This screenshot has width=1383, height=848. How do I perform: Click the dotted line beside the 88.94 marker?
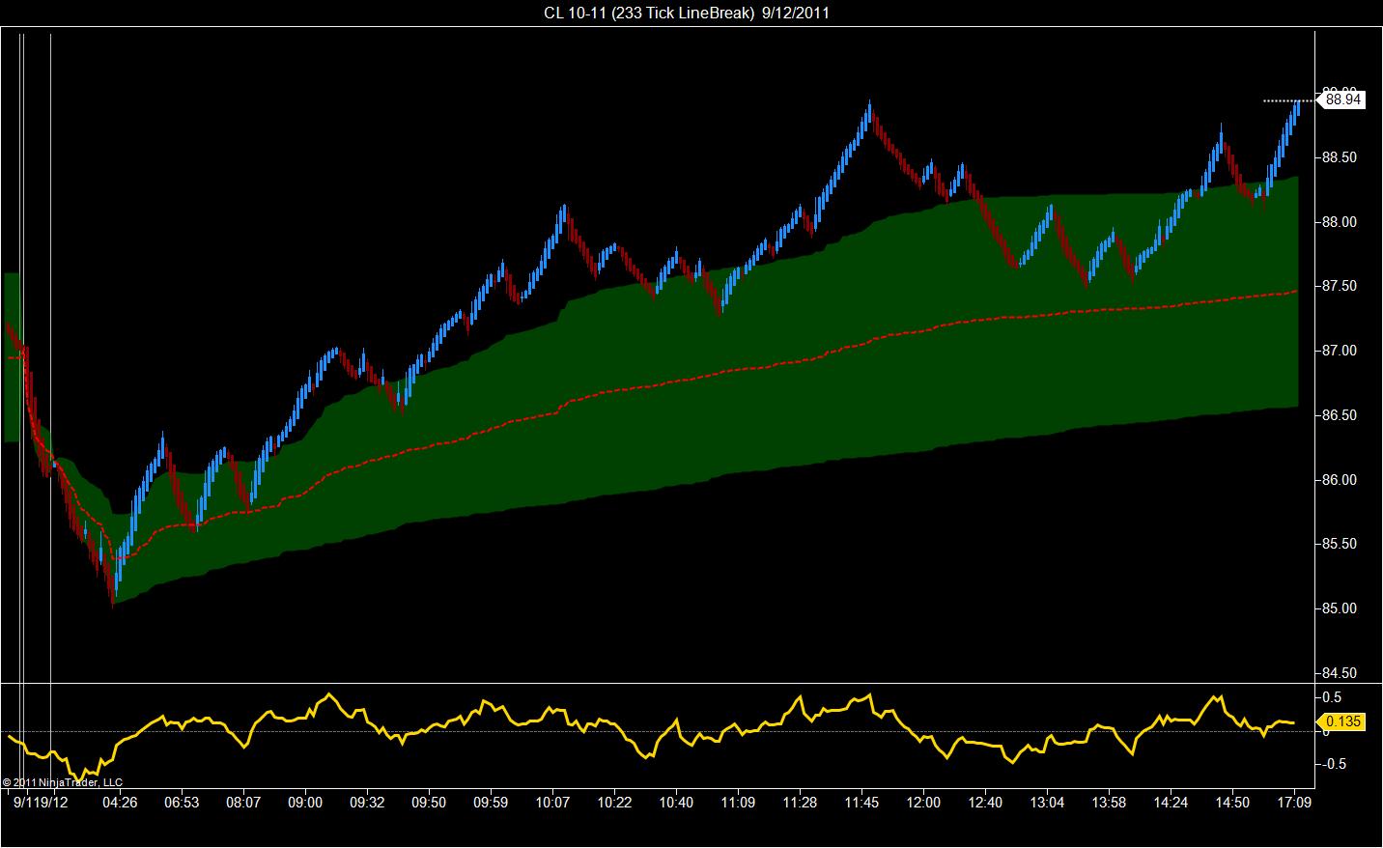[1289, 99]
